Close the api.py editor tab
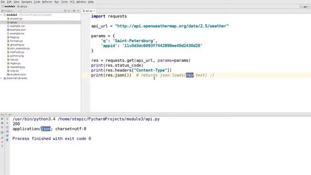 94,11
